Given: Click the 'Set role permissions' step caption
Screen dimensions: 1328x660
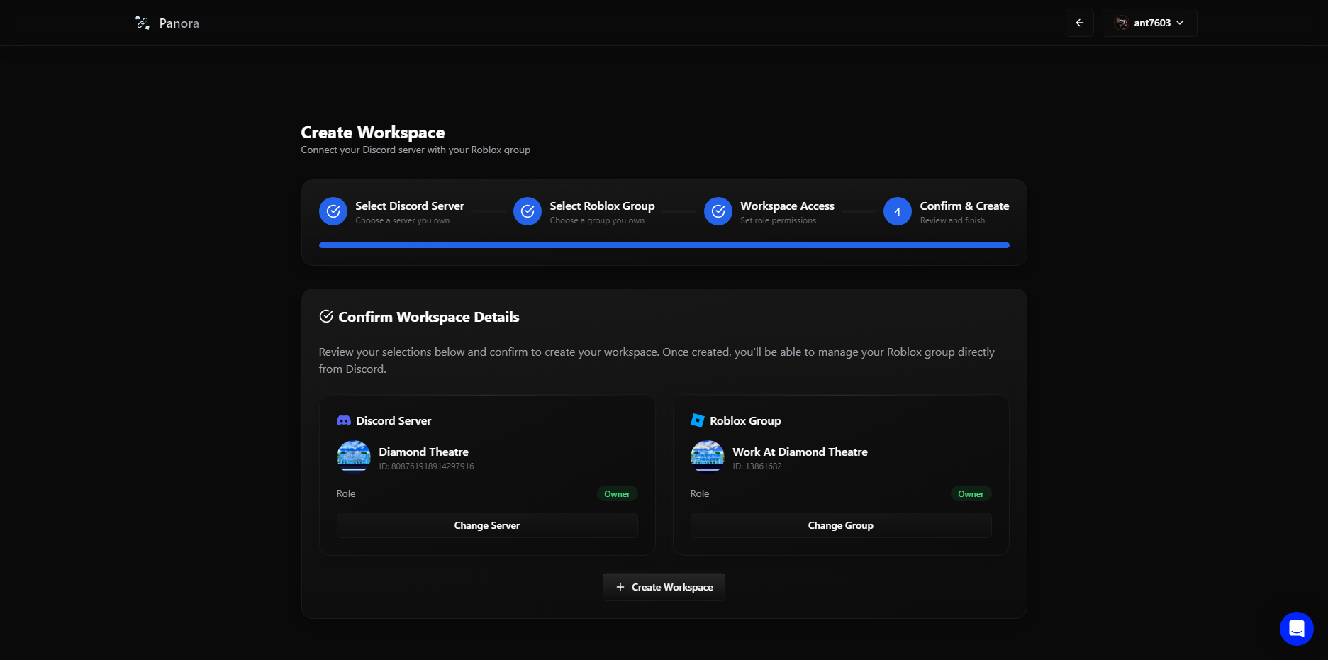Looking at the screenshot, I should (778, 220).
